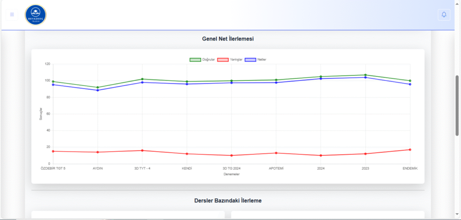The height and width of the screenshot is (220, 461).
Task: Click the Beyazkoç Akademi logo
Action: [x=36, y=15]
